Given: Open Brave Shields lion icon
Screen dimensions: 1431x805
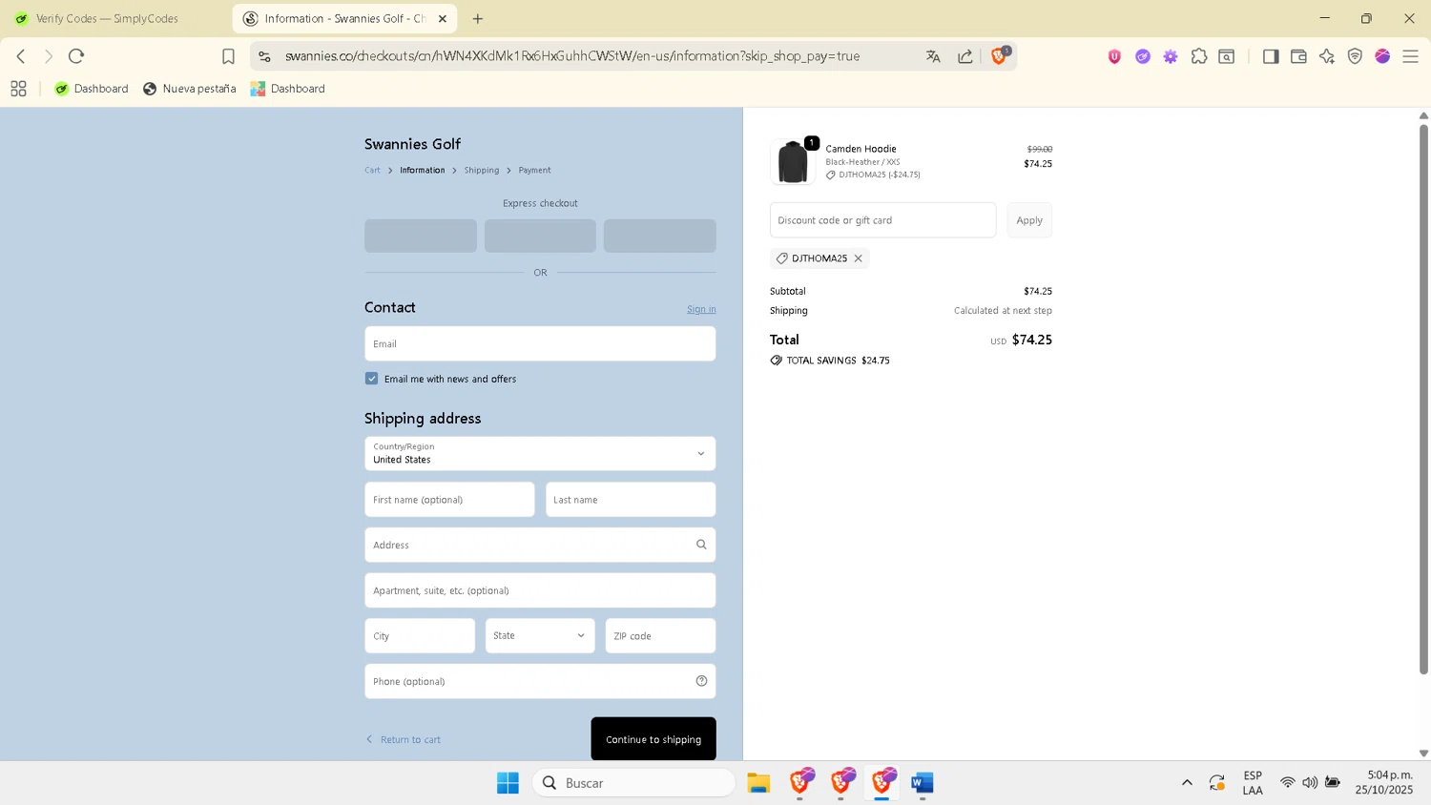Looking at the screenshot, I should pos(999,56).
